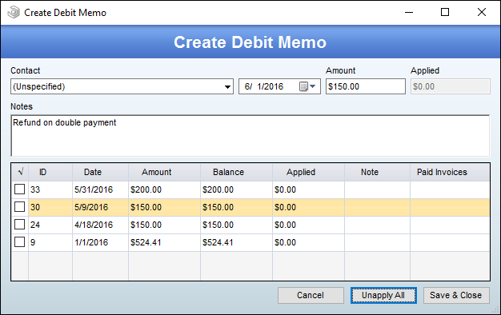Minimize the Create Debit Memo window

pyautogui.click(x=409, y=13)
